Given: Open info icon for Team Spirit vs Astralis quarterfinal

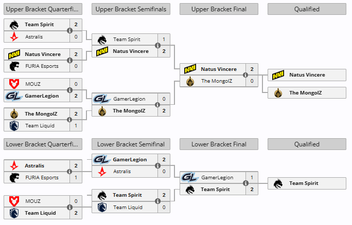Looking at the screenshot, I should click(70, 30).
